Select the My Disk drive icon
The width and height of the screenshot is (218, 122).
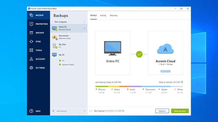[55, 46]
